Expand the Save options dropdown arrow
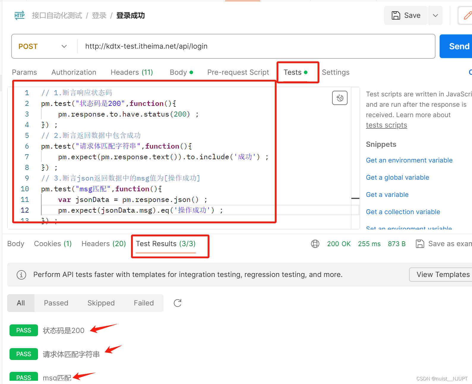Screen dimensions: 472x384 pyautogui.click(x=435, y=15)
